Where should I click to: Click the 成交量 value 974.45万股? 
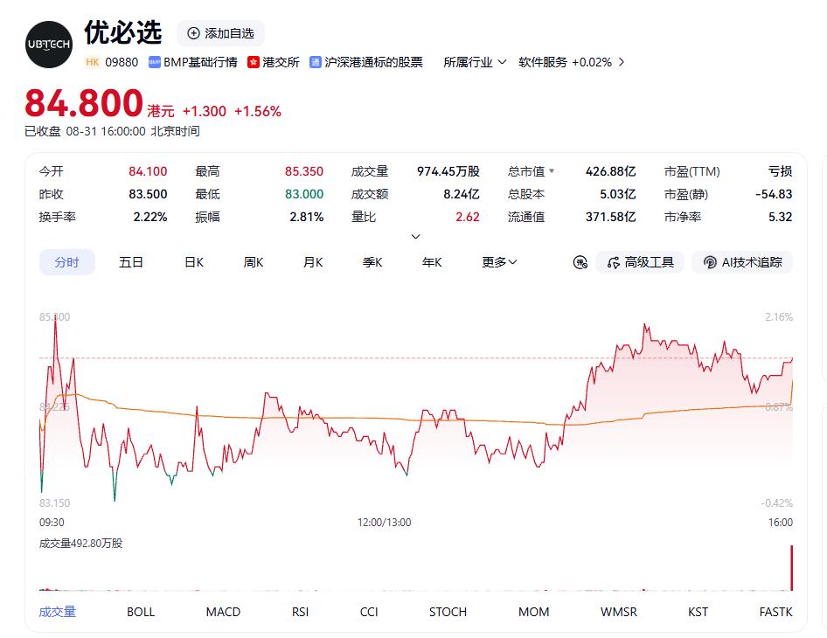(448, 171)
